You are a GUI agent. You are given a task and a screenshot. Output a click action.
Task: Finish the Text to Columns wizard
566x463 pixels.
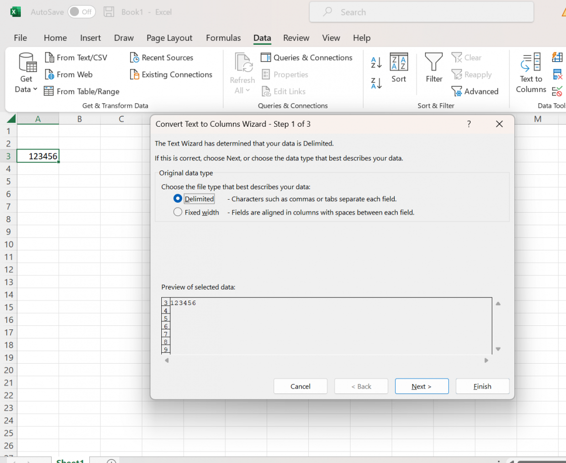[x=482, y=386]
